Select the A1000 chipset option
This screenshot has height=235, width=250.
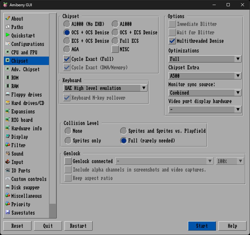coord(122,24)
